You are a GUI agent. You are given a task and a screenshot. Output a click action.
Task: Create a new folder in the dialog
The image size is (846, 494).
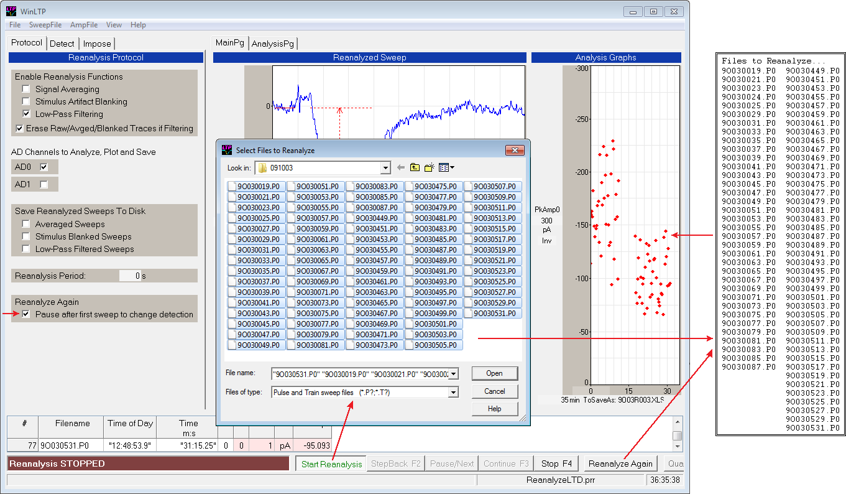(x=430, y=167)
